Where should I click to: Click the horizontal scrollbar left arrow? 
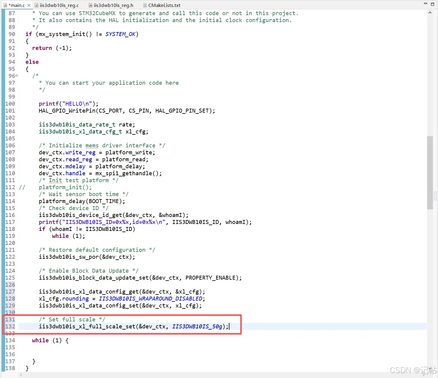click(x=21, y=375)
